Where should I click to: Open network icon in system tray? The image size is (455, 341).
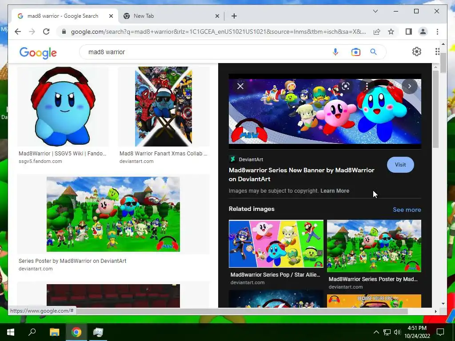[387, 332]
